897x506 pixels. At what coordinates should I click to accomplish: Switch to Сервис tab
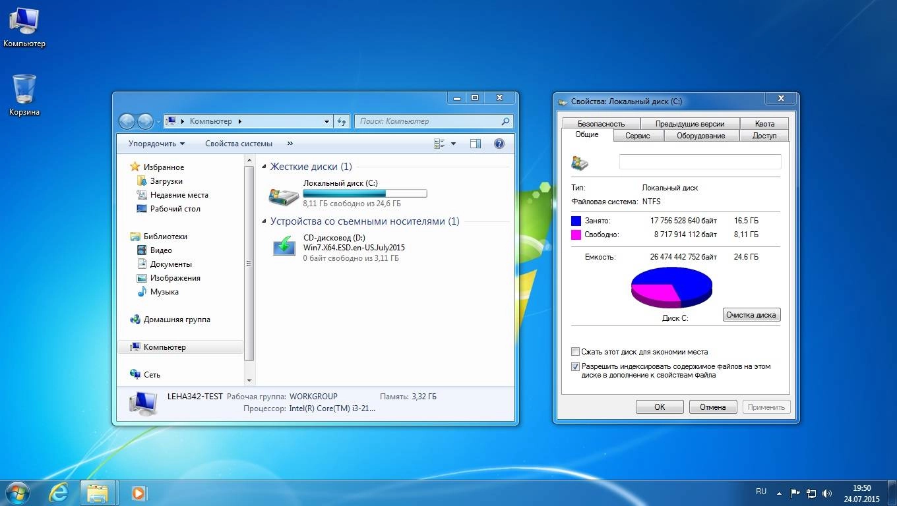[x=638, y=136]
